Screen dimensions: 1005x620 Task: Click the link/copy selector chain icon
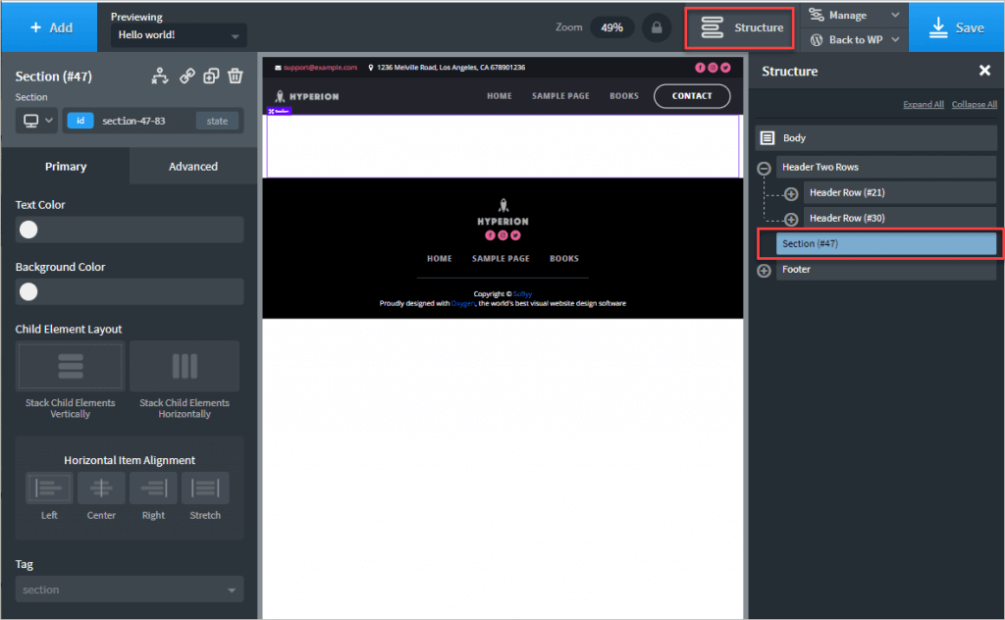pos(186,77)
